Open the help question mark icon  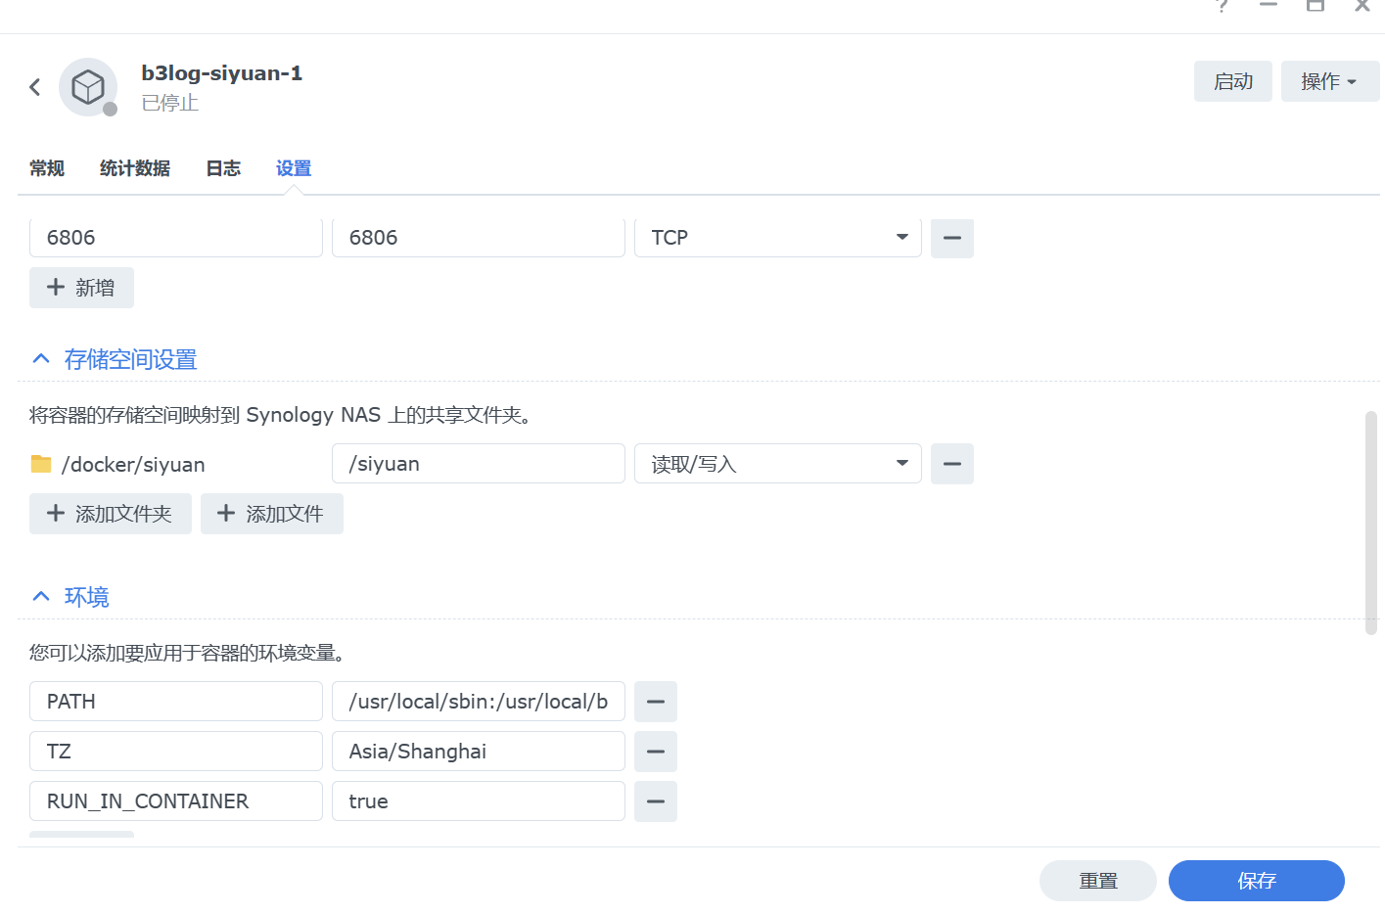(1222, 6)
